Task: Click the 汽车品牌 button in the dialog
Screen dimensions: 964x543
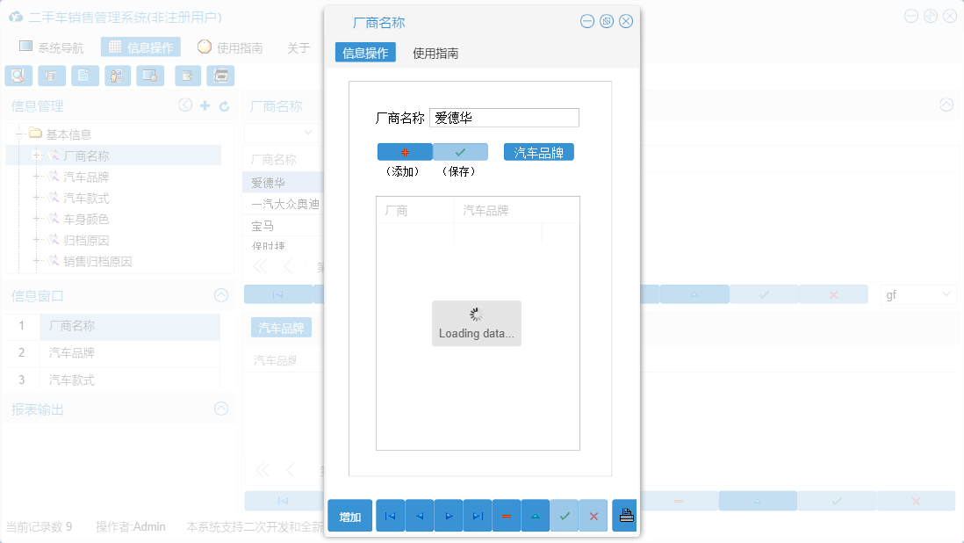Action: click(x=538, y=151)
